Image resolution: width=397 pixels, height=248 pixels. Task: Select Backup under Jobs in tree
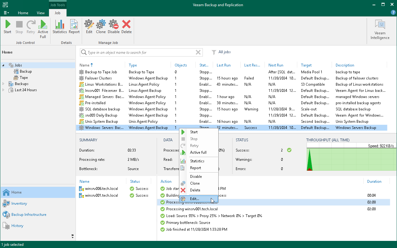pos(26,71)
